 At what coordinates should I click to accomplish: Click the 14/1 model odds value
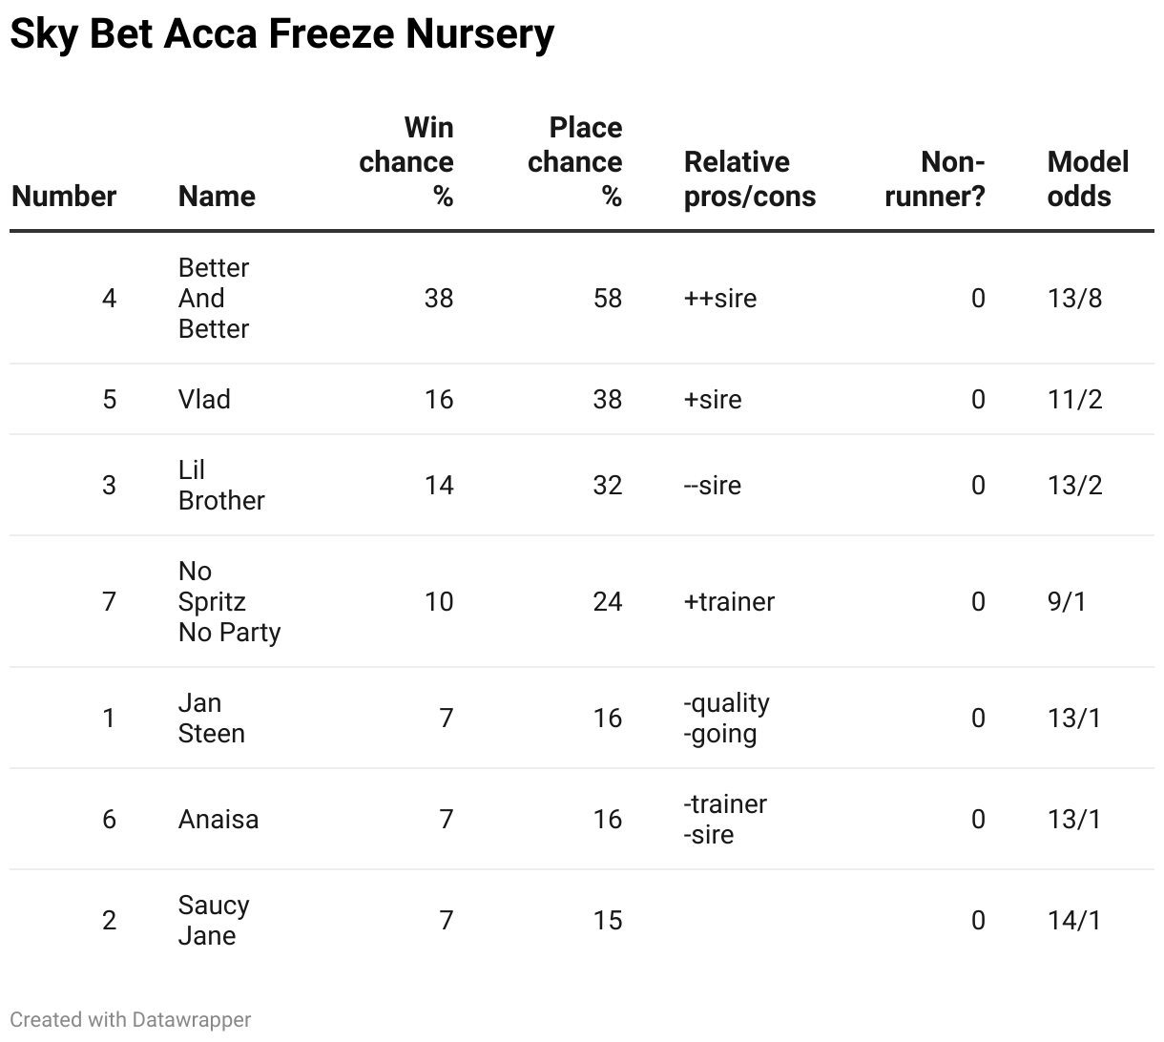point(1074,920)
